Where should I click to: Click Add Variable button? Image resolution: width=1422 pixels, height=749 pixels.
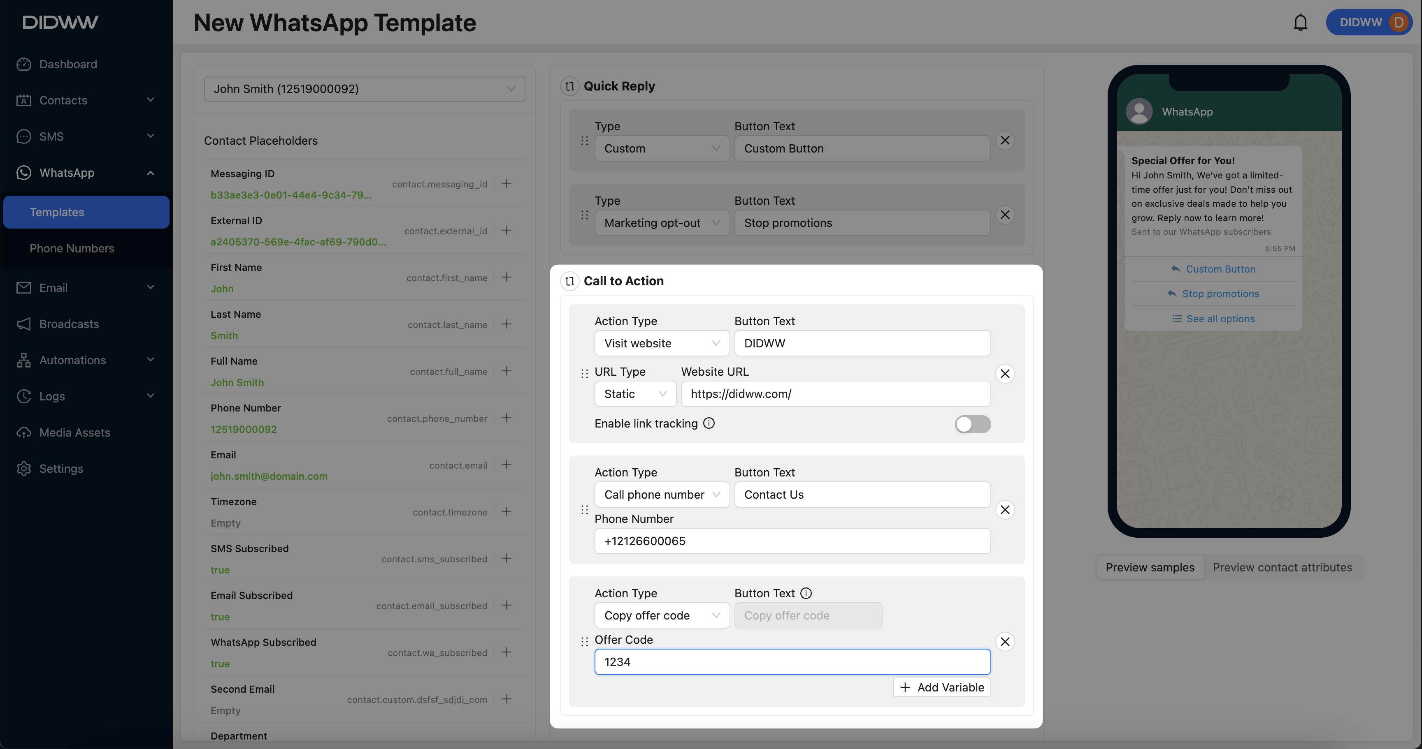pos(942,688)
